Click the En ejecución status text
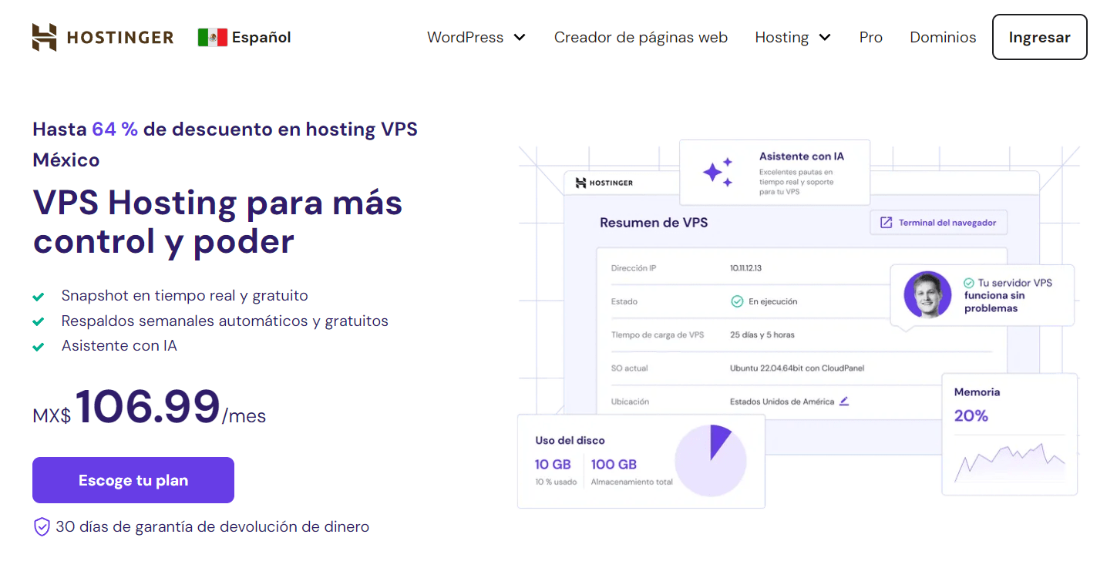The width and height of the screenshot is (1117, 578). coord(773,301)
